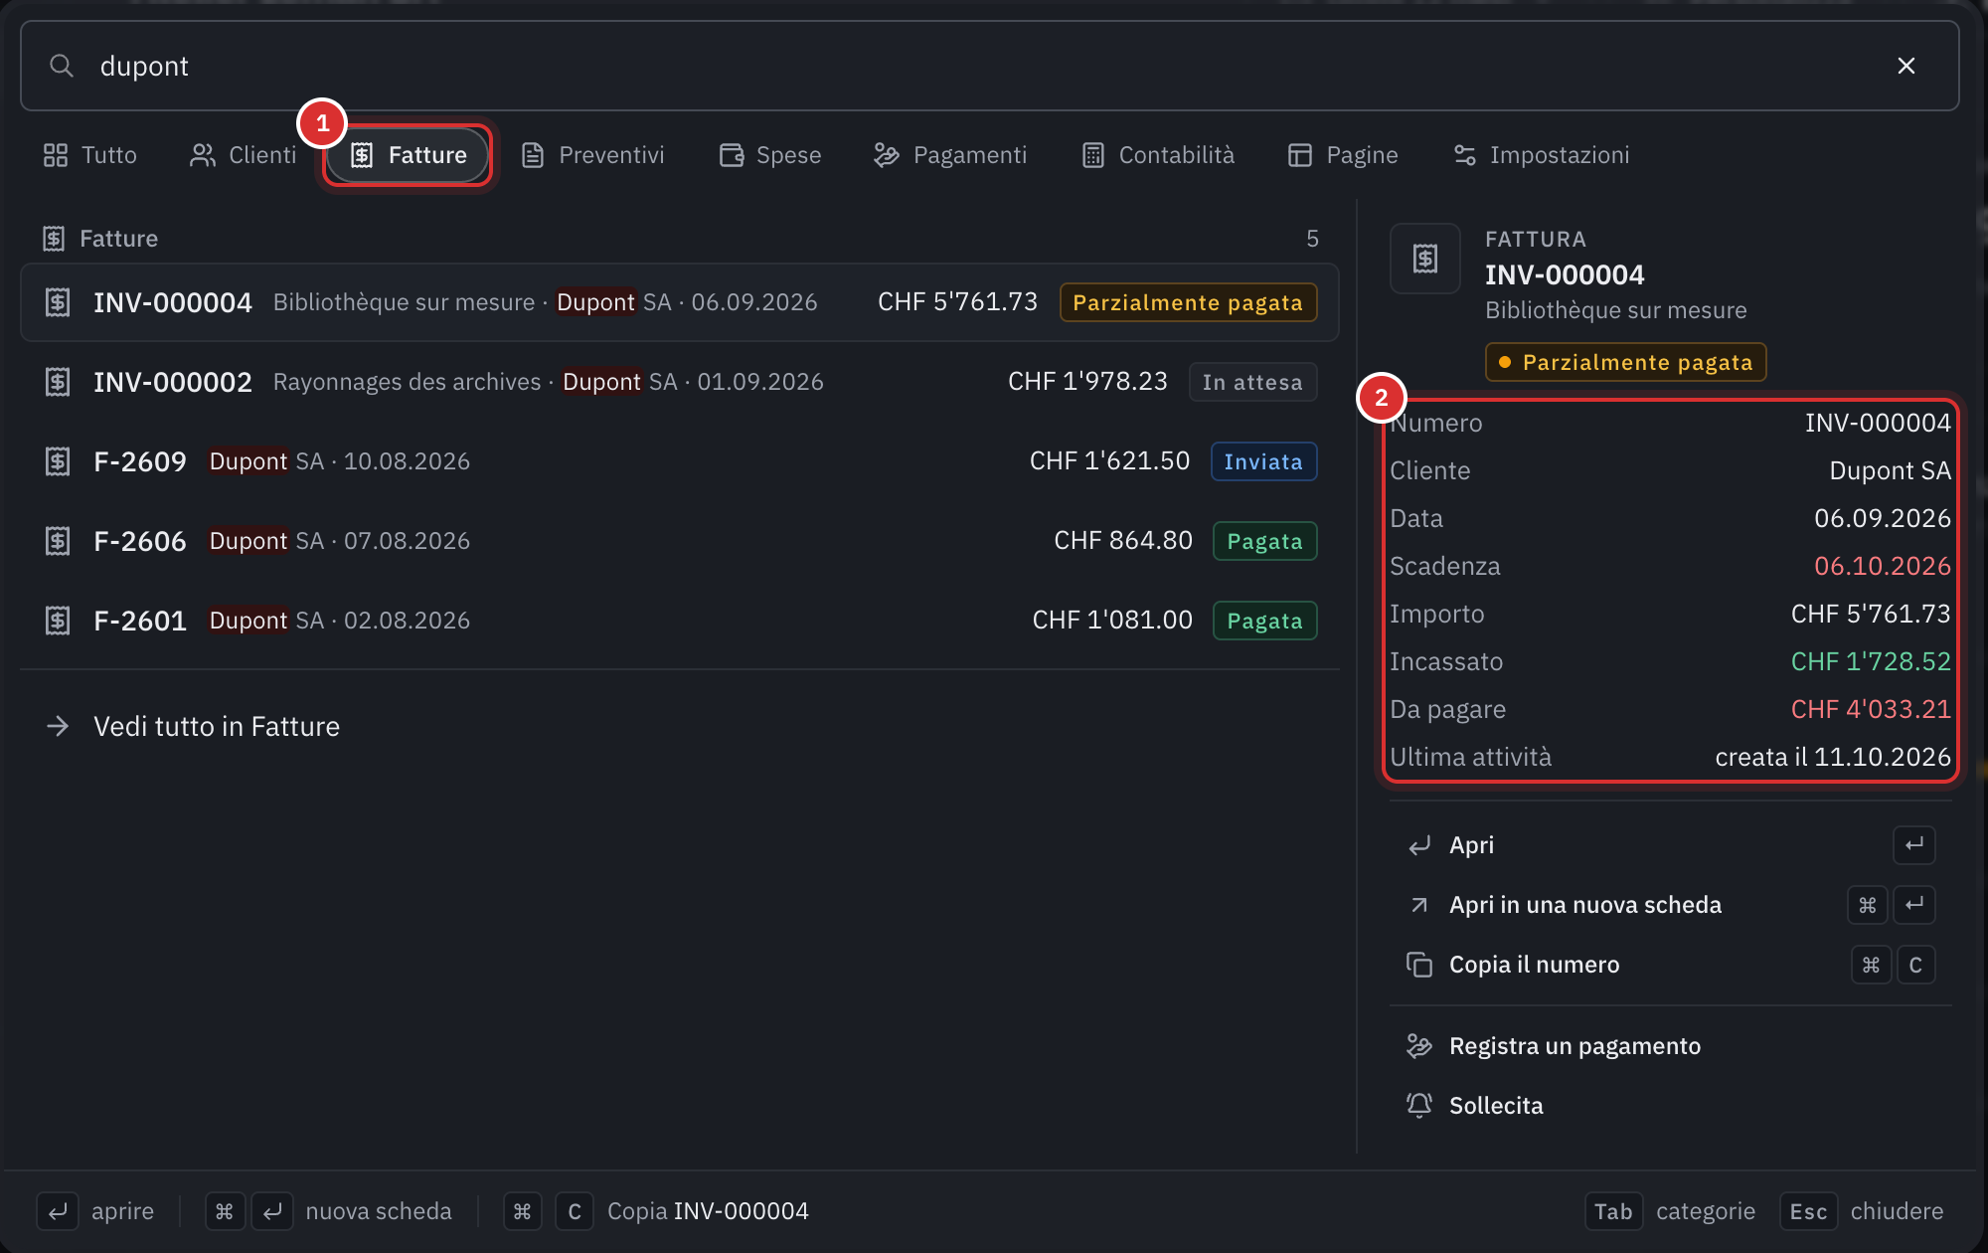This screenshot has height=1253, width=1988.
Task: Click arrow next to Vedi tutto in Fatture
Action: 58,726
